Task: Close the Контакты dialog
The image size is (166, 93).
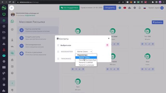Action: (x=109, y=38)
